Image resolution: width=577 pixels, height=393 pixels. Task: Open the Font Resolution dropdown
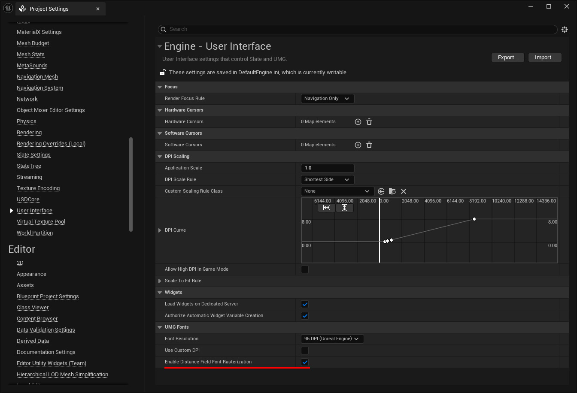pos(332,339)
